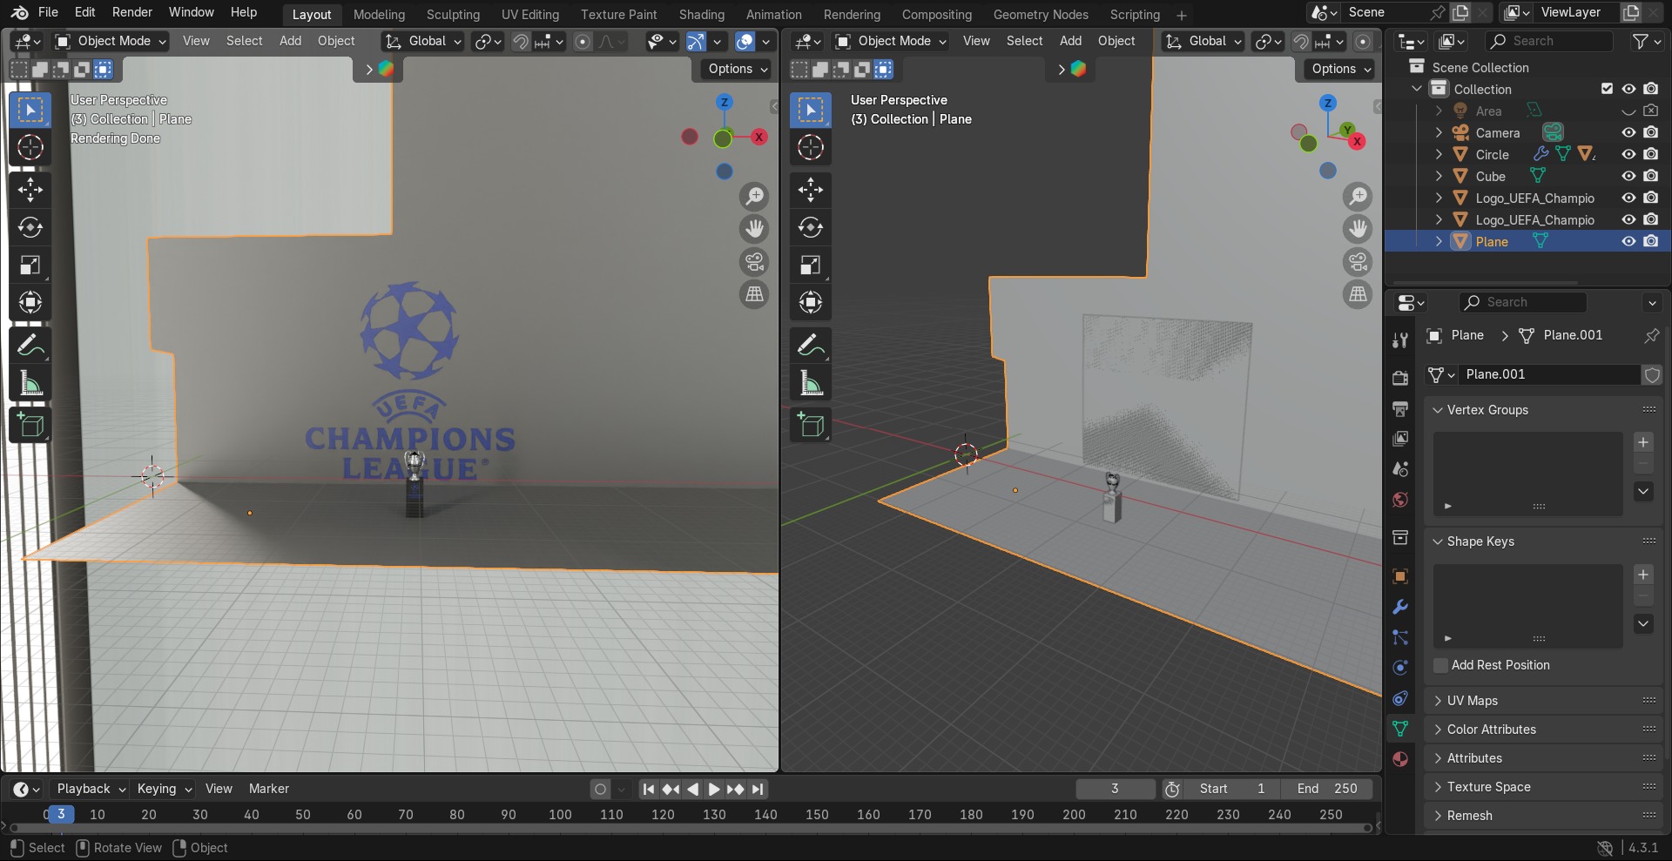Open the Modifiers properties tab (wrench)
This screenshot has width=1672, height=861.
(1400, 607)
